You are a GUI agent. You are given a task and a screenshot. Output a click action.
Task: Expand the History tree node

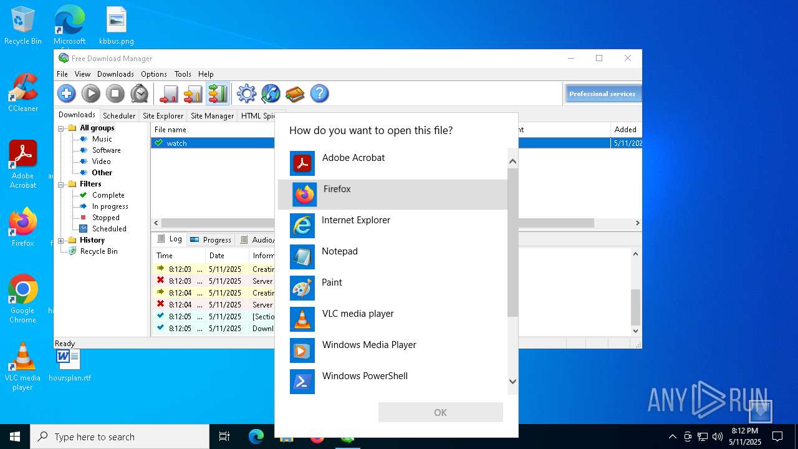point(62,241)
